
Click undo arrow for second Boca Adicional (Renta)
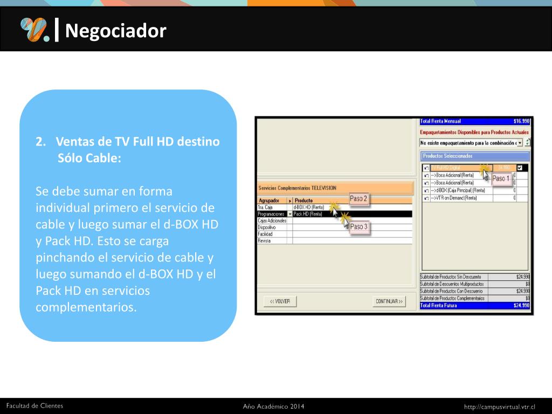point(426,183)
